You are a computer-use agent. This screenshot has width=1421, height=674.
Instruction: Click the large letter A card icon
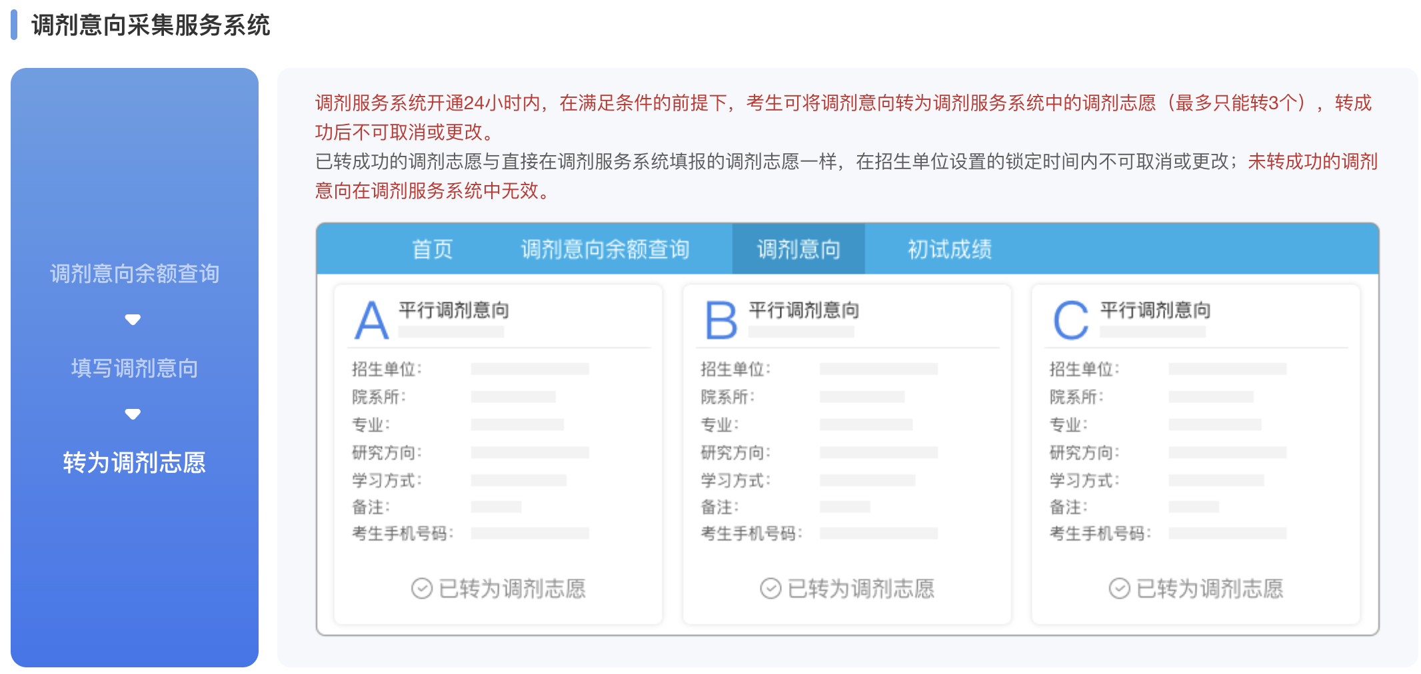click(x=371, y=320)
